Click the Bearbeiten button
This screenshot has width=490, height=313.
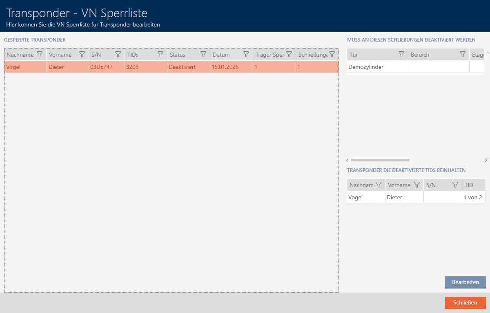click(x=465, y=282)
